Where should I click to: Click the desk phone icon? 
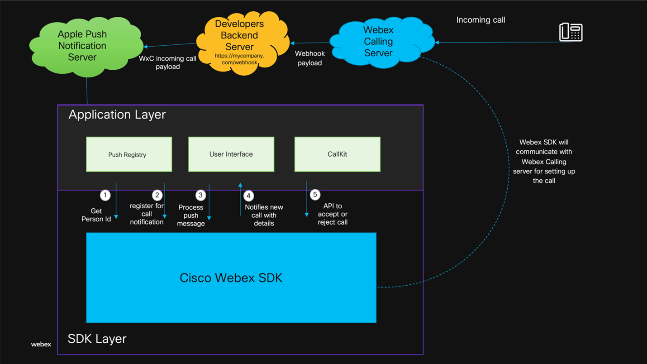(571, 33)
